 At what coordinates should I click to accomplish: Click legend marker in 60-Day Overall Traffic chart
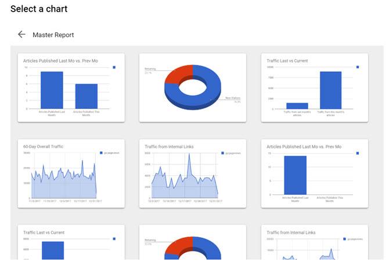pyautogui.click(x=101, y=153)
